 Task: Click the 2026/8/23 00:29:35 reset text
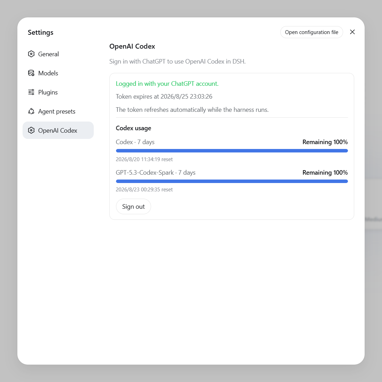[144, 190]
